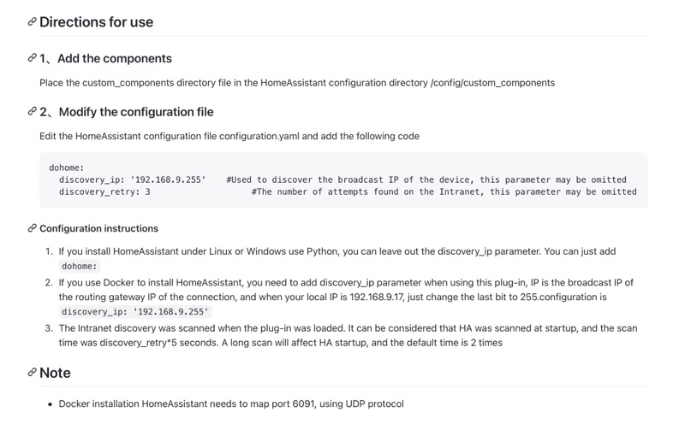Click inline dohome: code under list item one

click(80, 266)
